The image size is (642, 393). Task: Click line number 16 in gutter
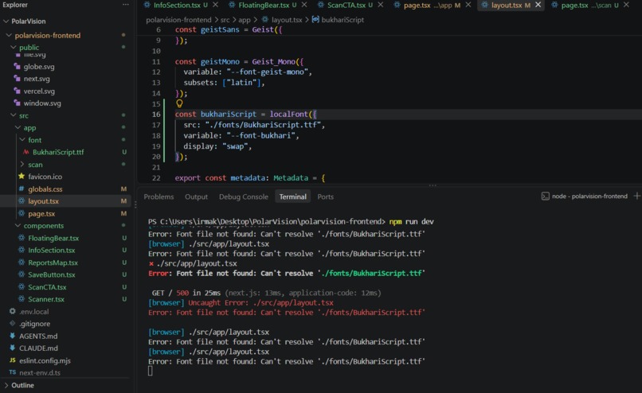click(156, 114)
